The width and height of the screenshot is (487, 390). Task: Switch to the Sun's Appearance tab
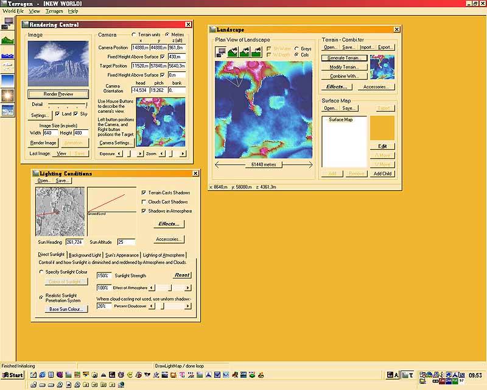[121, 255]
